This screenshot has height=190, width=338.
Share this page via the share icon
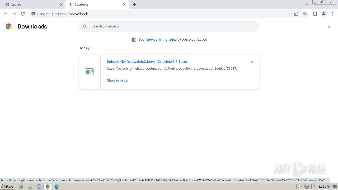[x=296, y=14]
